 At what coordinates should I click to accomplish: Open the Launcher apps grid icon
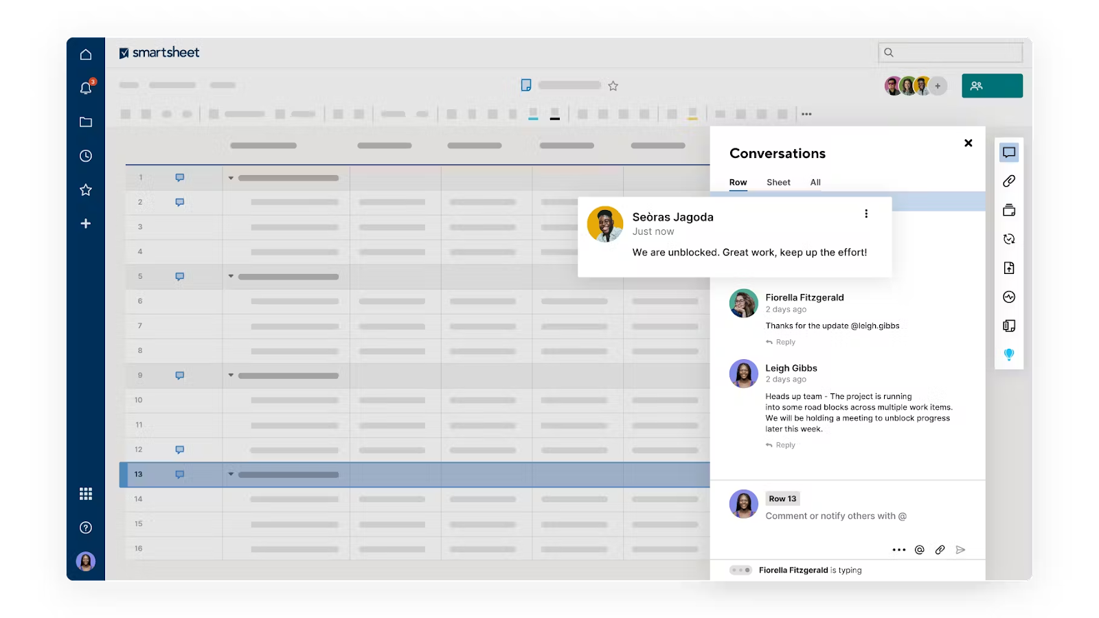[x=86, y=494]
